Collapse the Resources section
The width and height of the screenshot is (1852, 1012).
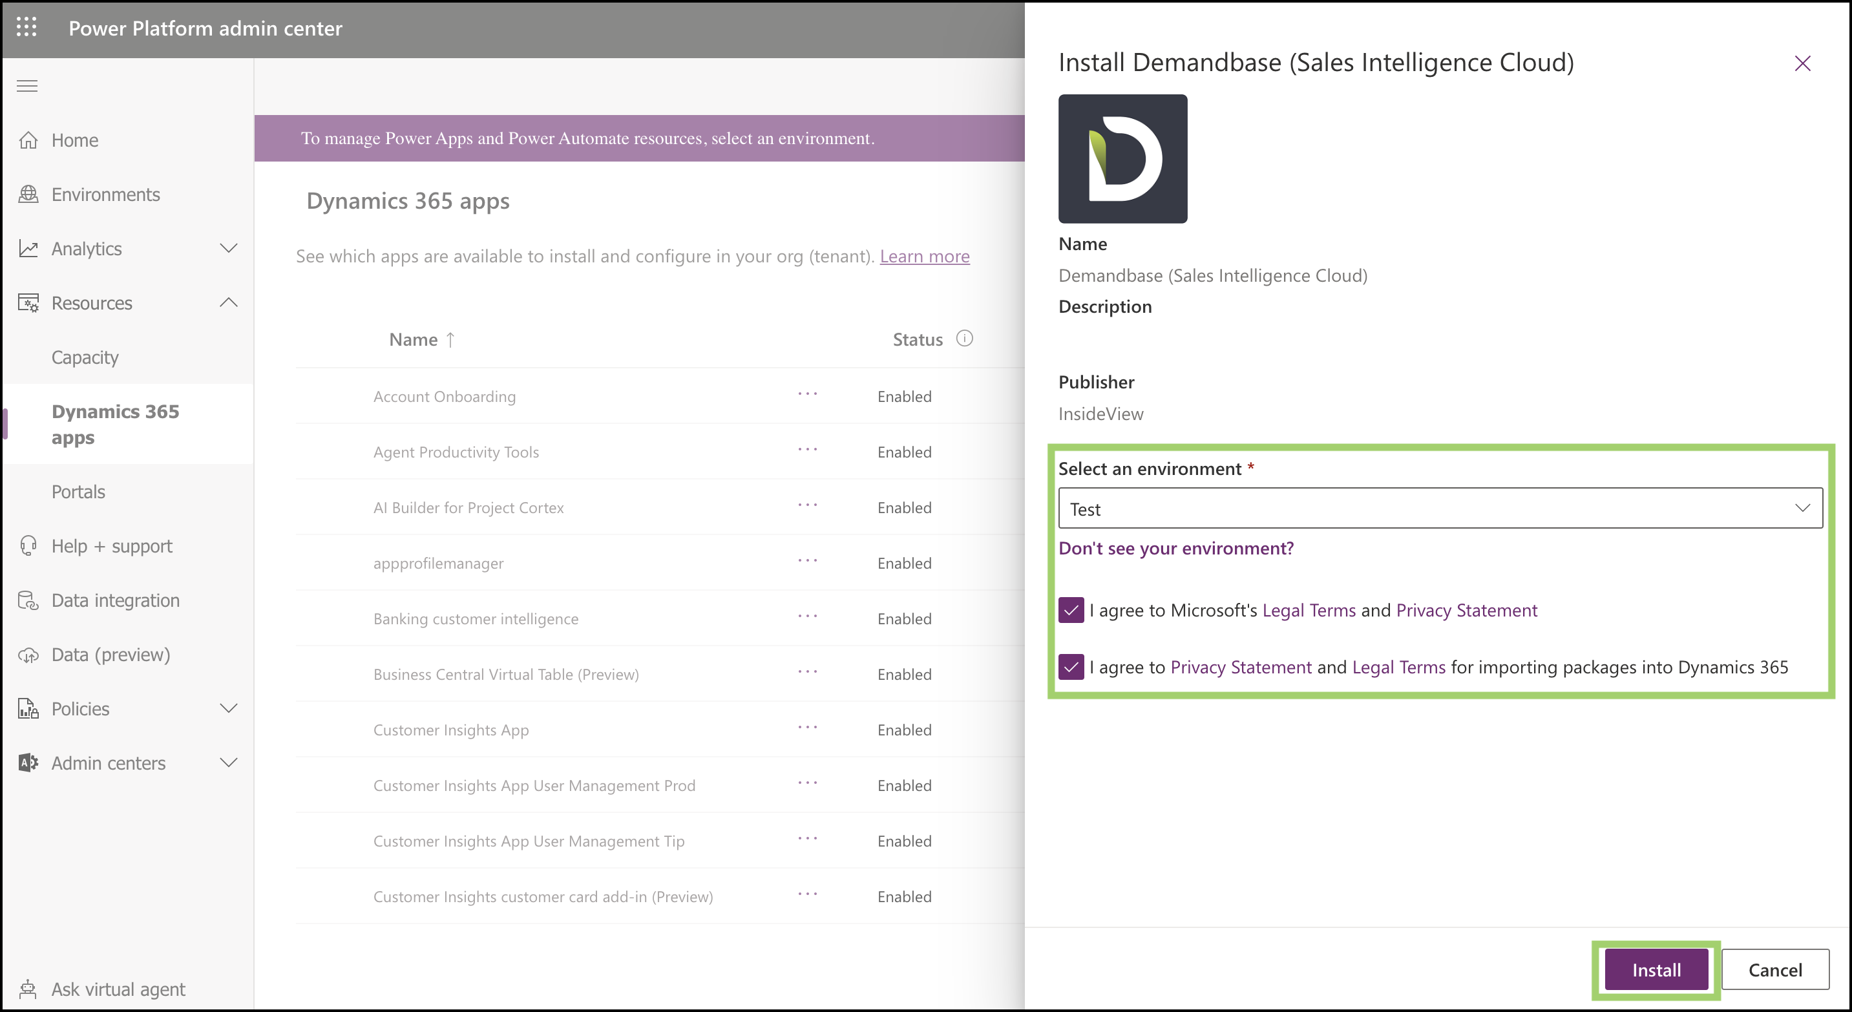pos(228,302)
